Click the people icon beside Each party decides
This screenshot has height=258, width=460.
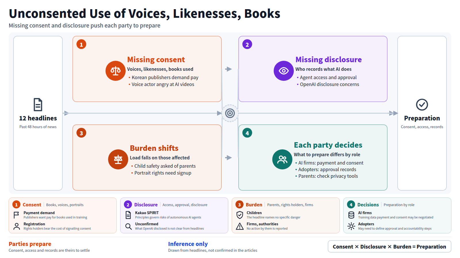tap(282, 159)
